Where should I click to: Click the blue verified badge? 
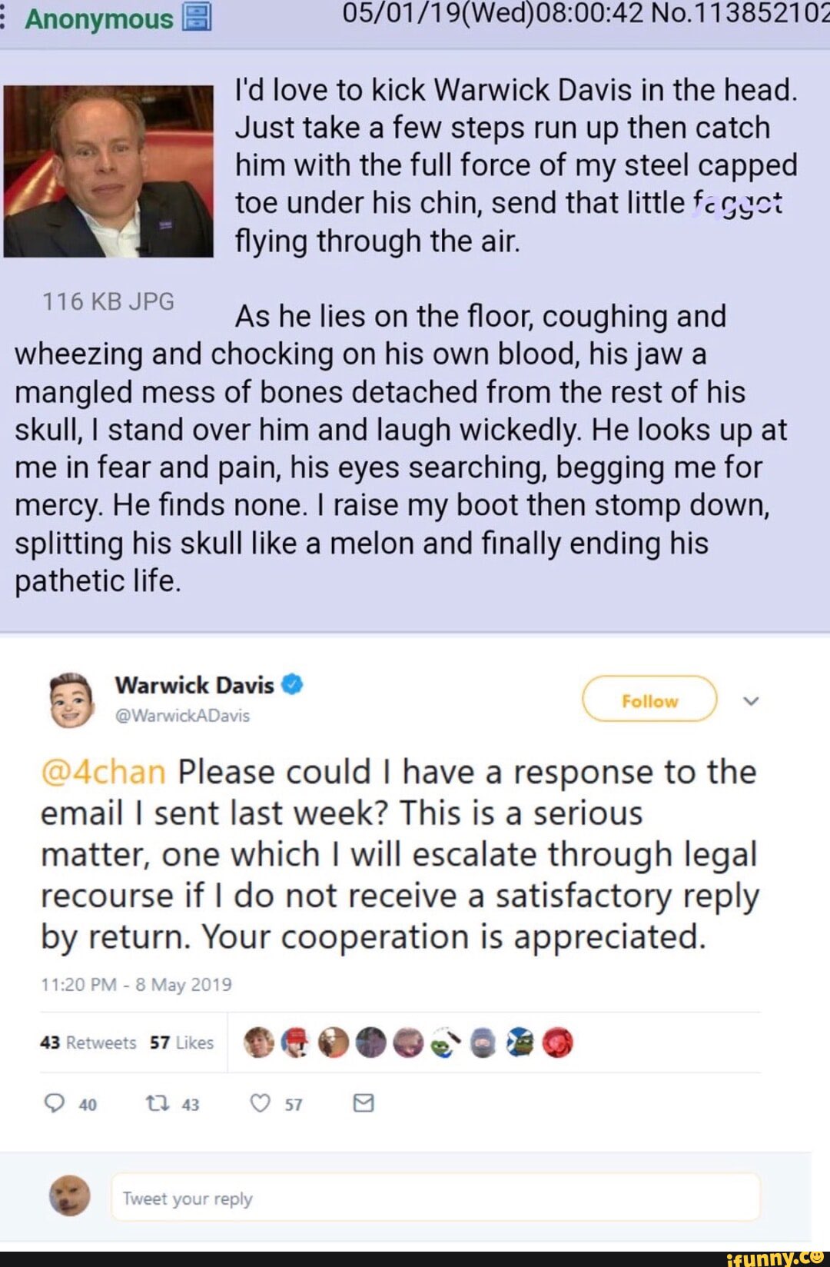point(292,684)
